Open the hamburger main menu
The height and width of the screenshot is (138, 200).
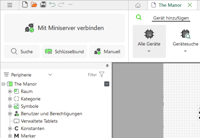pos(10,5)
